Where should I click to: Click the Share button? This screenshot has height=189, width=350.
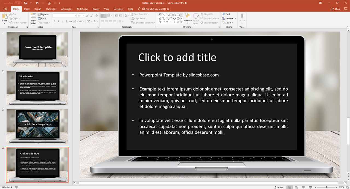(x=336, y=9)
